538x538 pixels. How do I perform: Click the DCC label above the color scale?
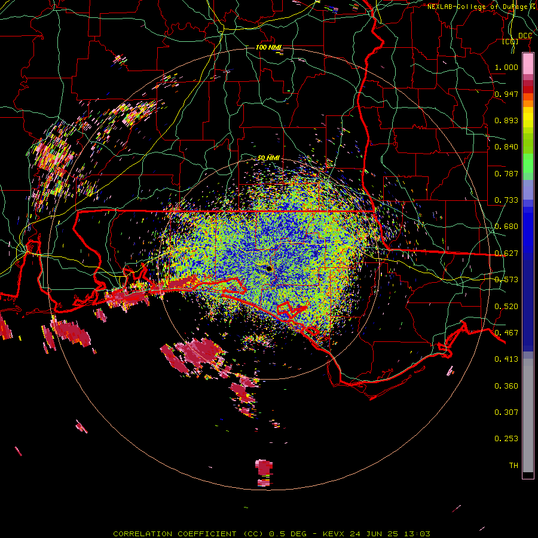(x=525, y=36)
